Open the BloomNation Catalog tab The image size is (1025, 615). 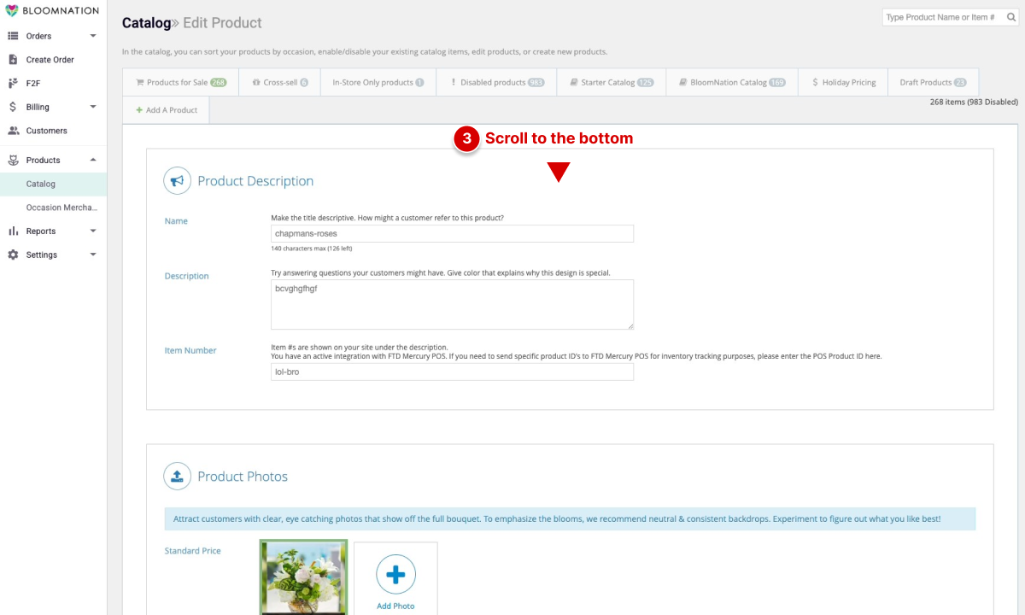[732, 83]
